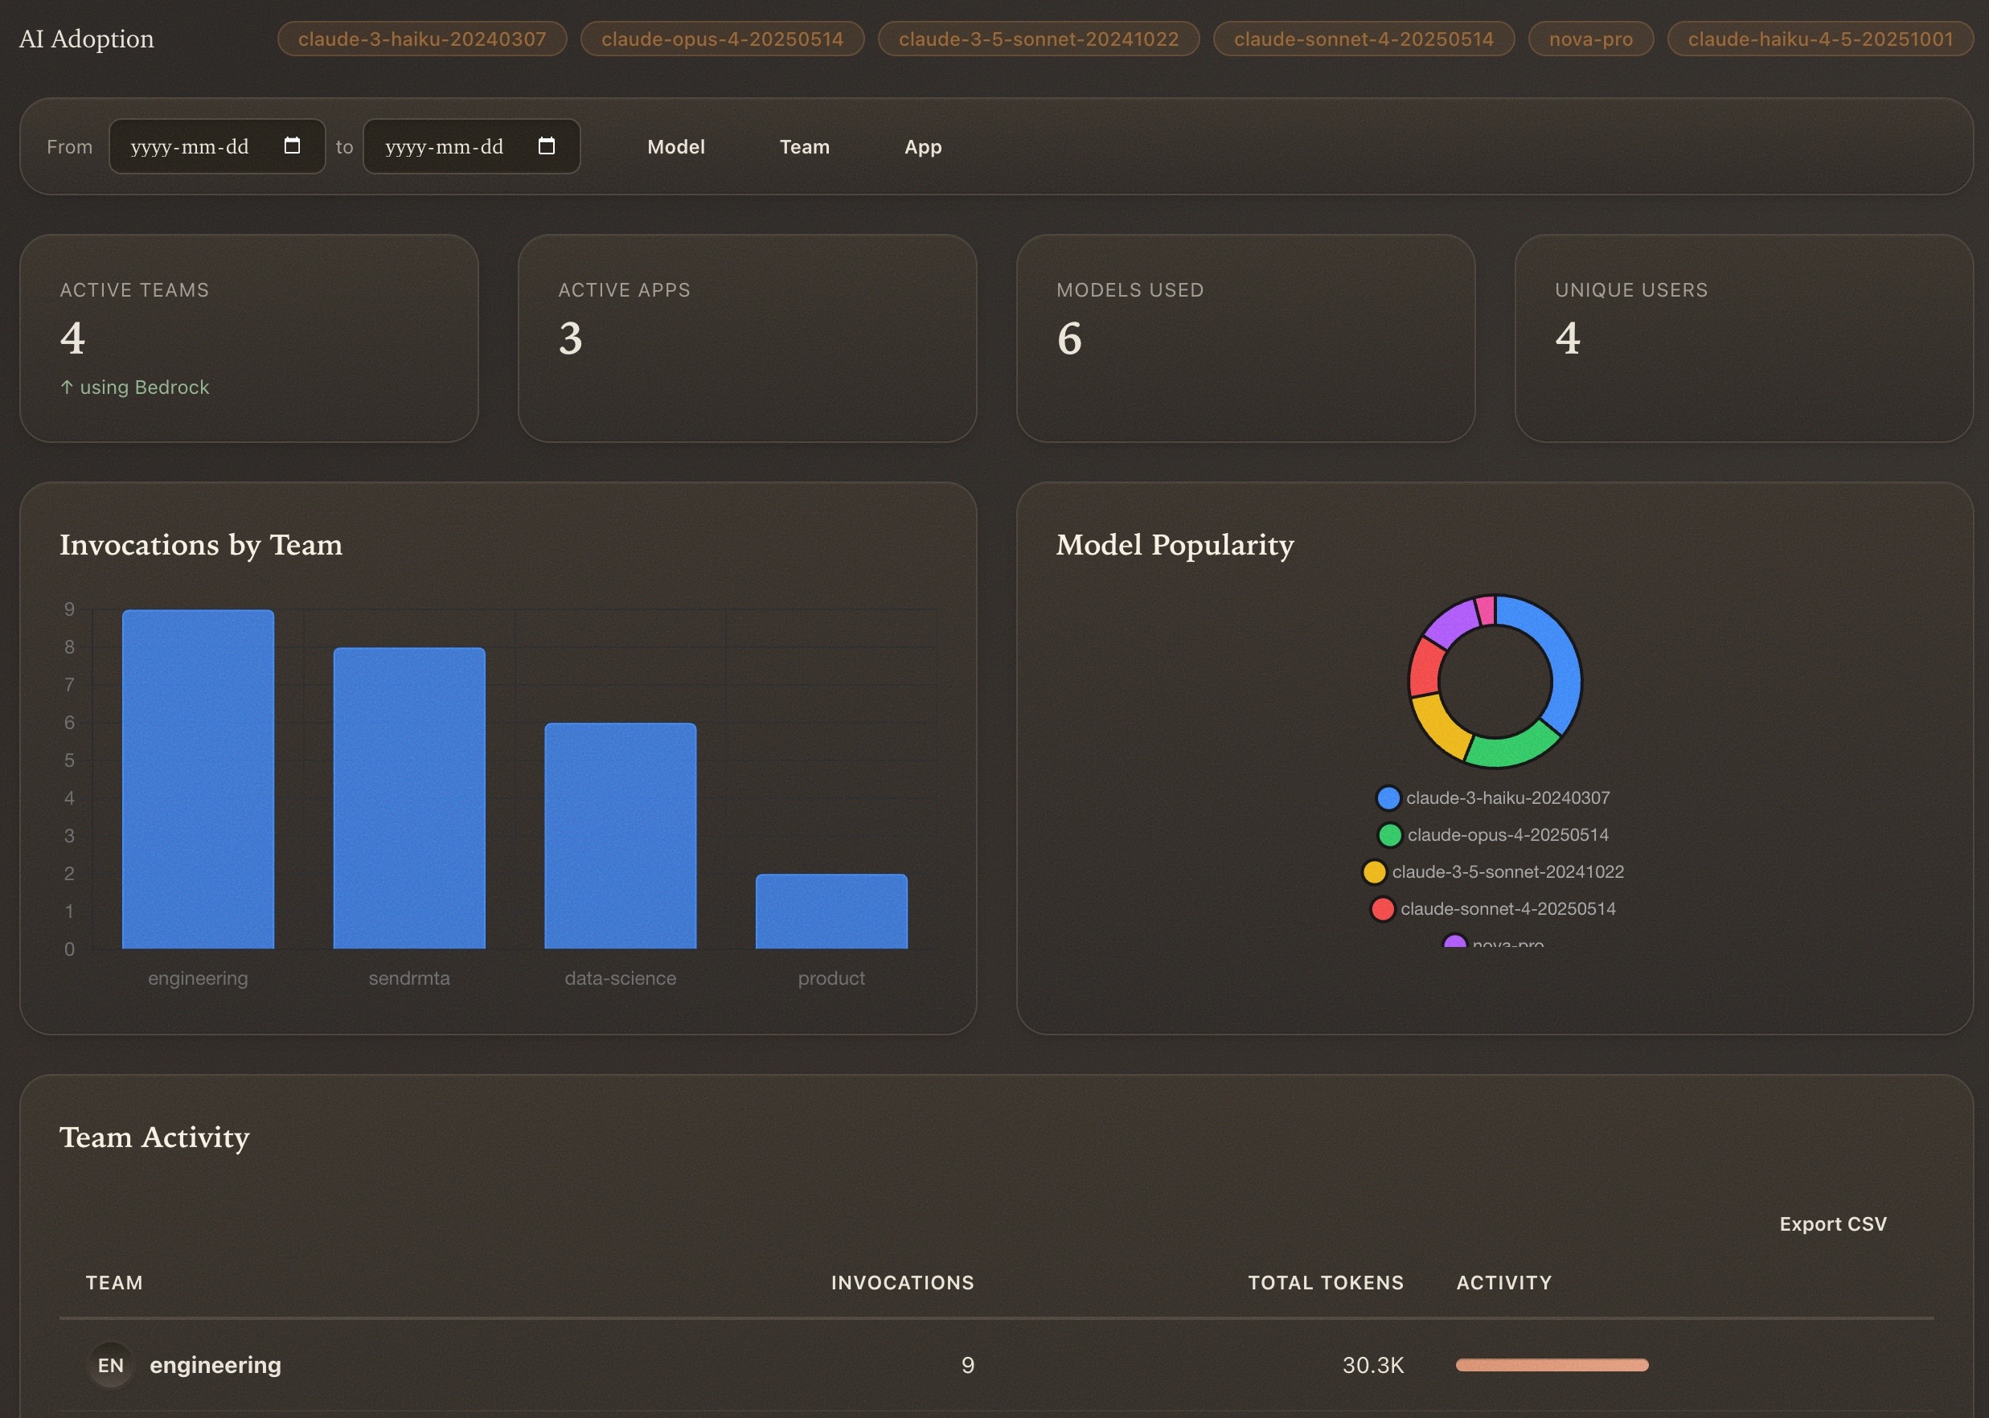The width and height of the screenshot is (1989, 1418).
Task: Click the red legend dot for claude-sonnet-4-20250514
Action: click(1383, 909)
